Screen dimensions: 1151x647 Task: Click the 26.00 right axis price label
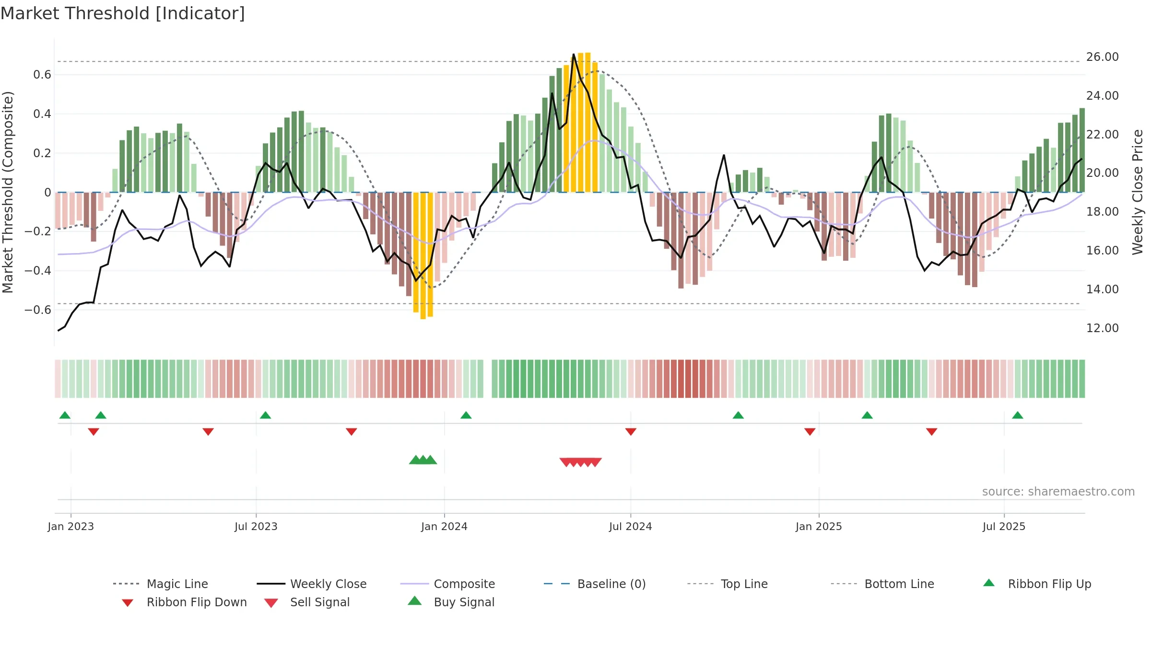[1102, 57]
